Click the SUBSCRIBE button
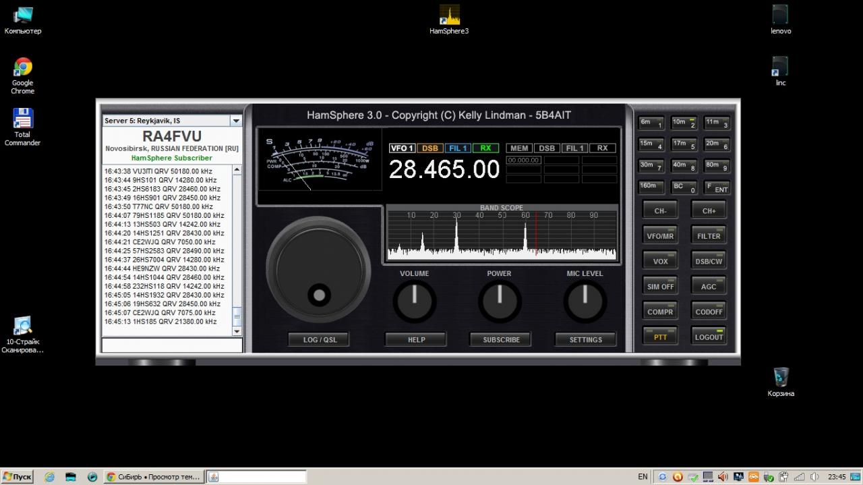Screen dimensions: 863x485 (501, 339)
